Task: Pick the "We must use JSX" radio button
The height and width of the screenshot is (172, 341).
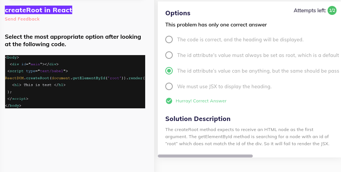Action: click(169, 86)
